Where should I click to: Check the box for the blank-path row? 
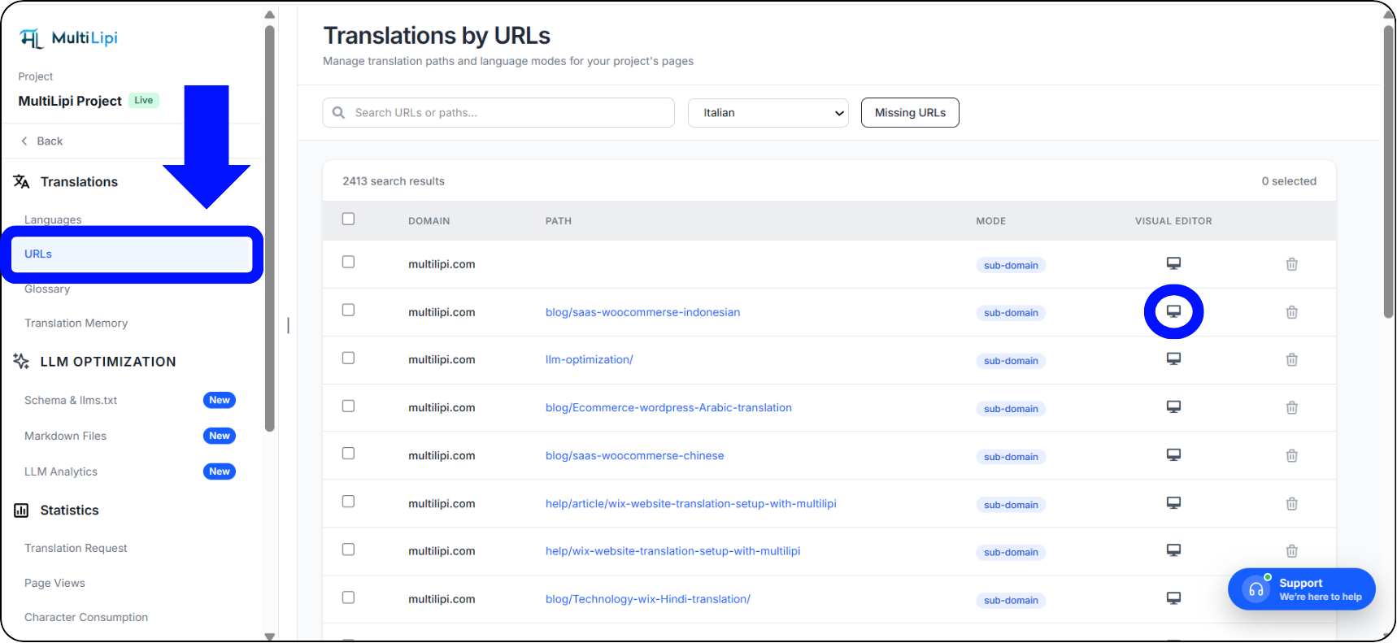click(x=348, y=262)
